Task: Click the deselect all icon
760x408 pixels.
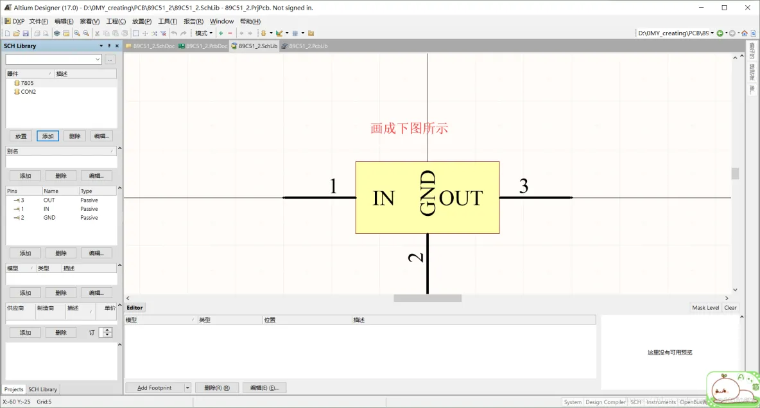Action: (x=154, y=33)
